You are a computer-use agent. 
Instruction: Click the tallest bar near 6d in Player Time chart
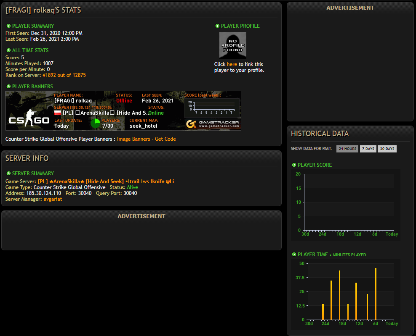point(376,294)
